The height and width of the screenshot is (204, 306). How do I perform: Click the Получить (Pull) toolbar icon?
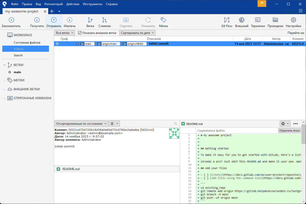tap(37, 20)
